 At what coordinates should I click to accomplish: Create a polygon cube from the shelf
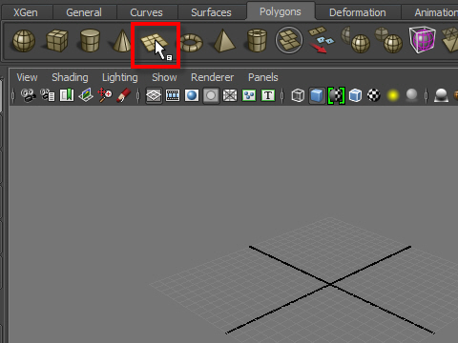click(57, 41)
